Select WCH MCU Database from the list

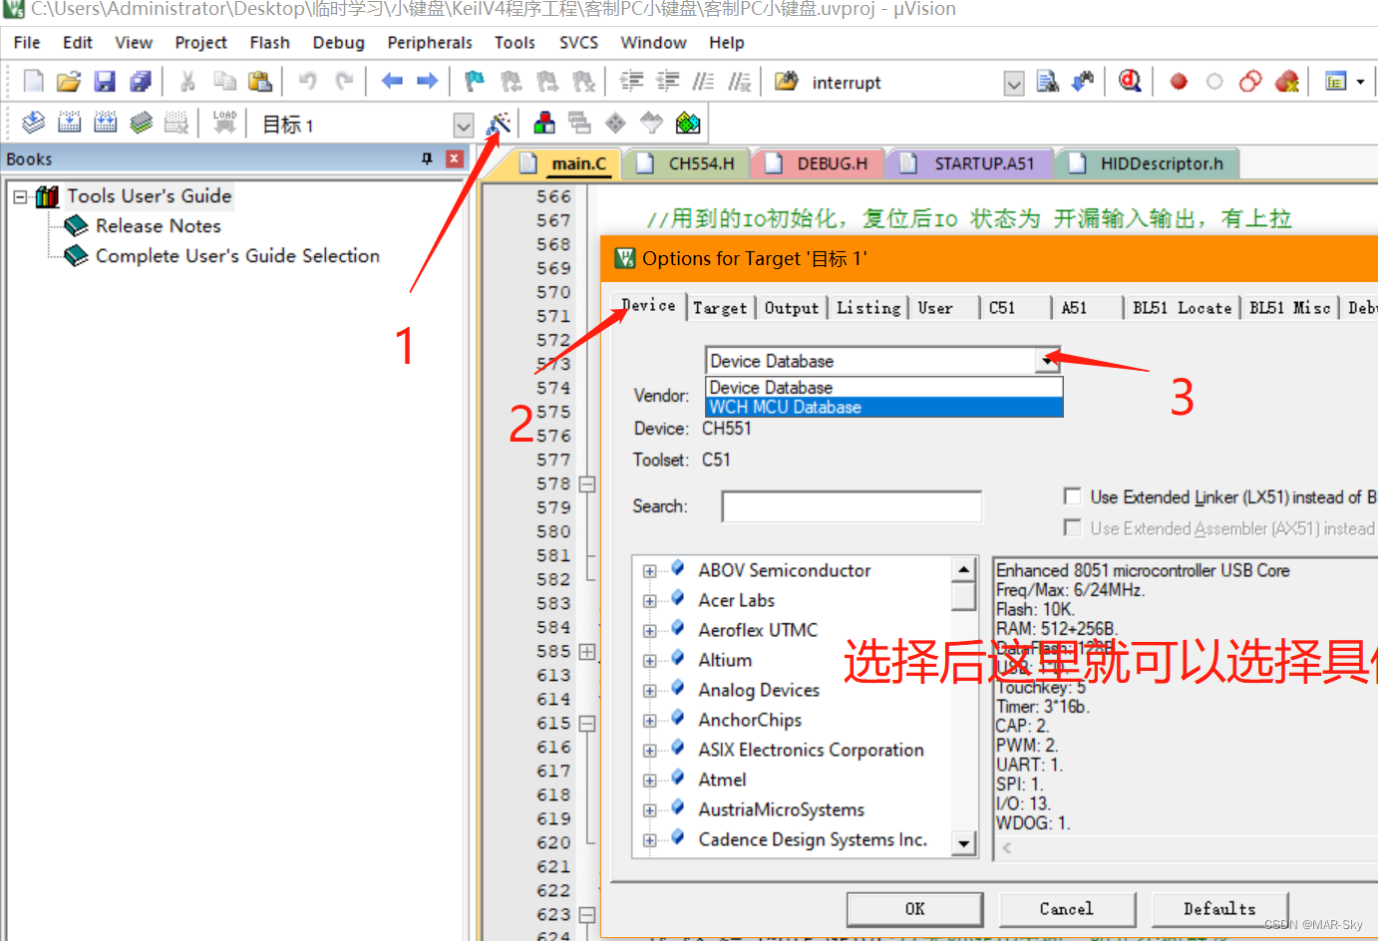click(884, 407)
